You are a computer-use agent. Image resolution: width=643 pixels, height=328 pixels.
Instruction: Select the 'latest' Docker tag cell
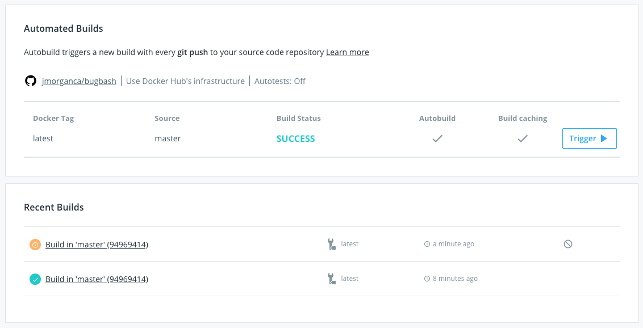click(43, 138)
